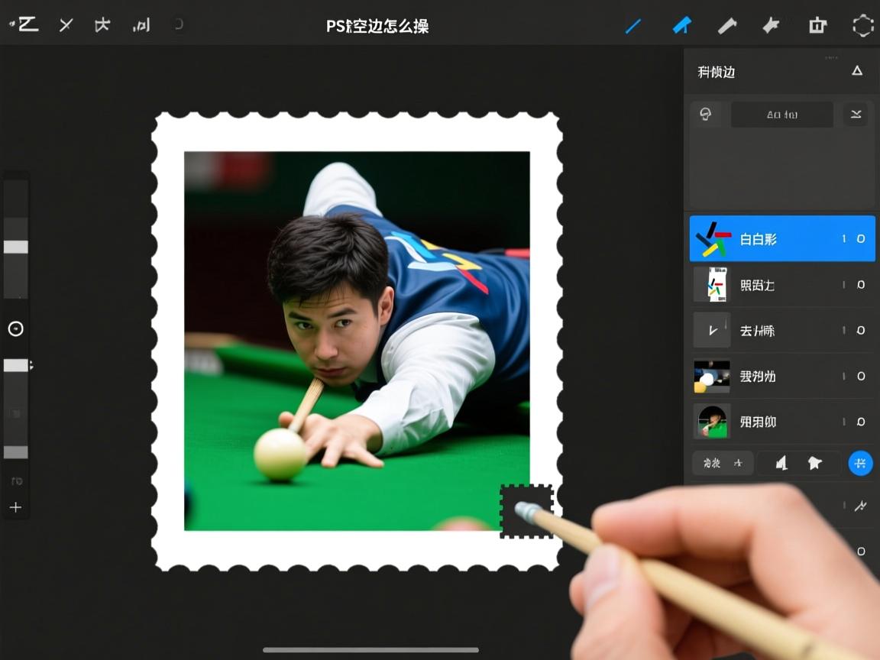The width and height of the screenshot is (880, 660).
Task: Click the plus button on the left sidebar
Action: pyautogui.click(x=15, y=507)
